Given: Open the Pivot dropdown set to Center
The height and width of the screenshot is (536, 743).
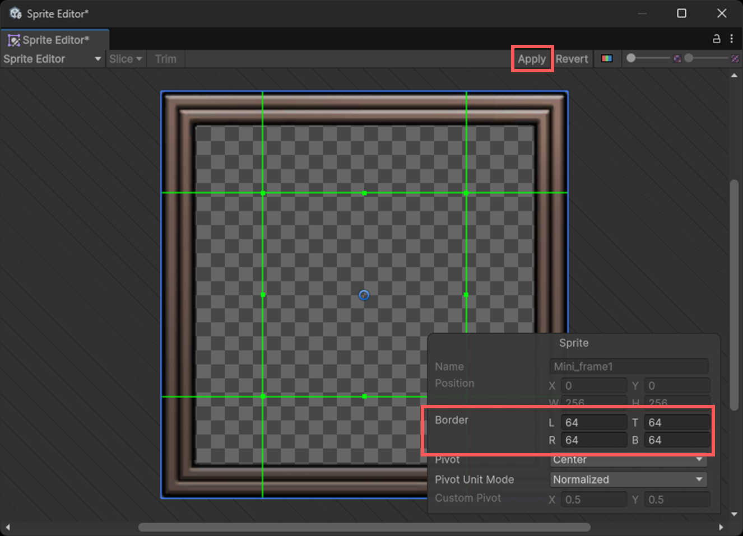Looking at the screenshot, I should point(628,460).
